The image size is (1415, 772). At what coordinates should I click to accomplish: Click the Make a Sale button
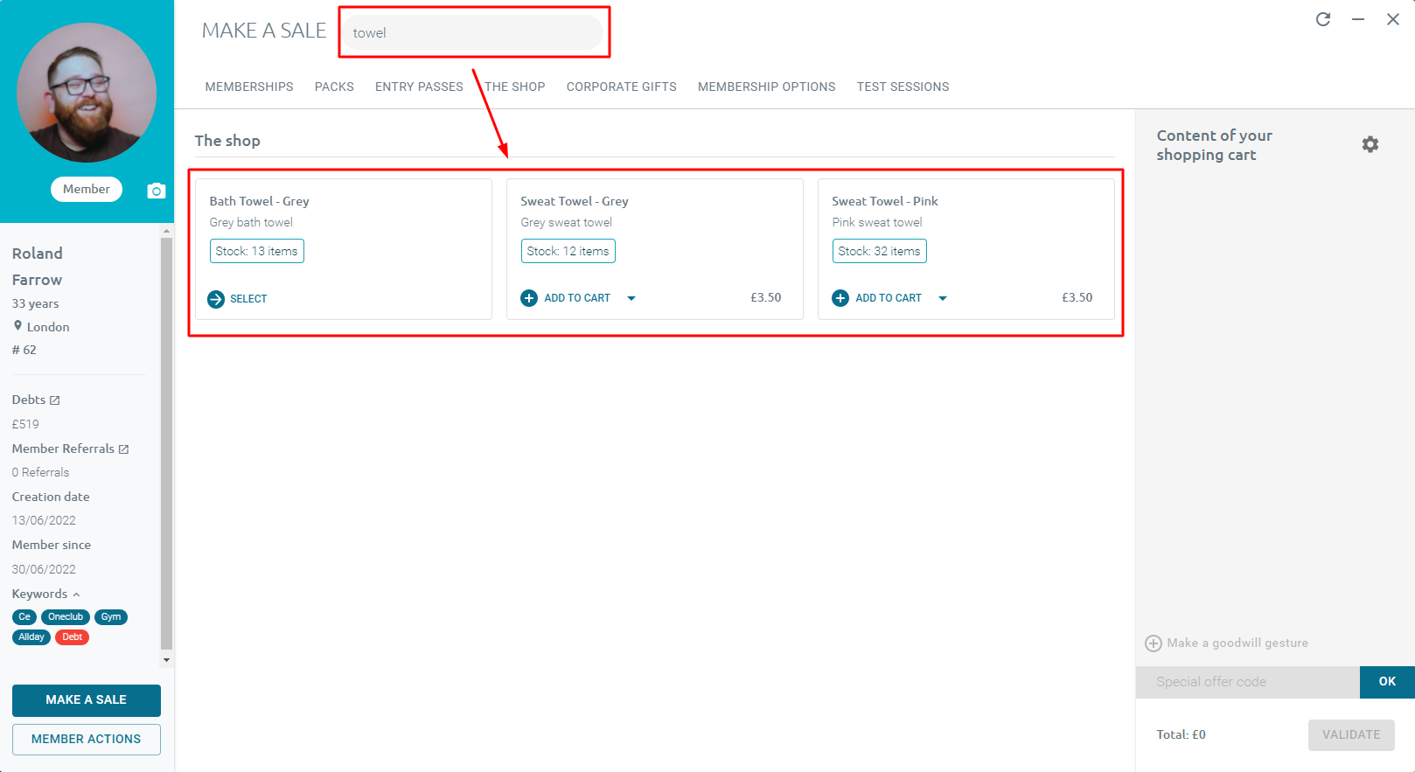(87, 700)
